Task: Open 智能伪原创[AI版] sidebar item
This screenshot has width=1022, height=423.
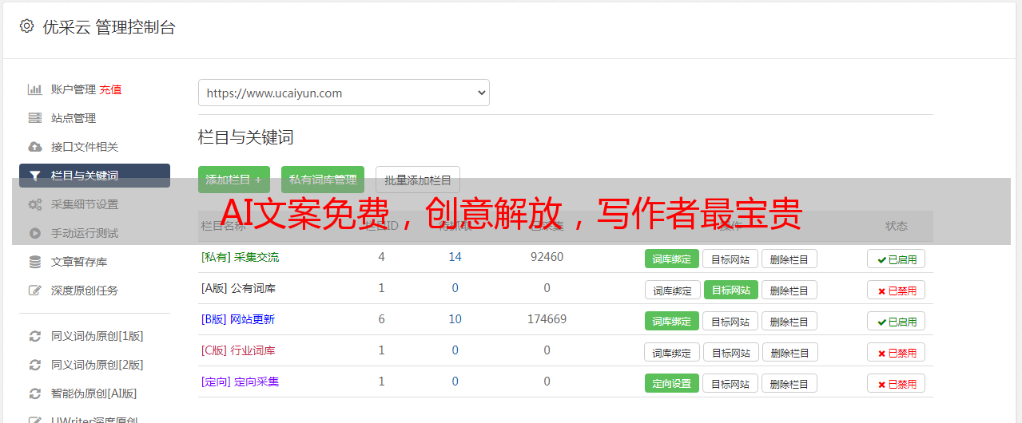Action: tap(94, 393)
